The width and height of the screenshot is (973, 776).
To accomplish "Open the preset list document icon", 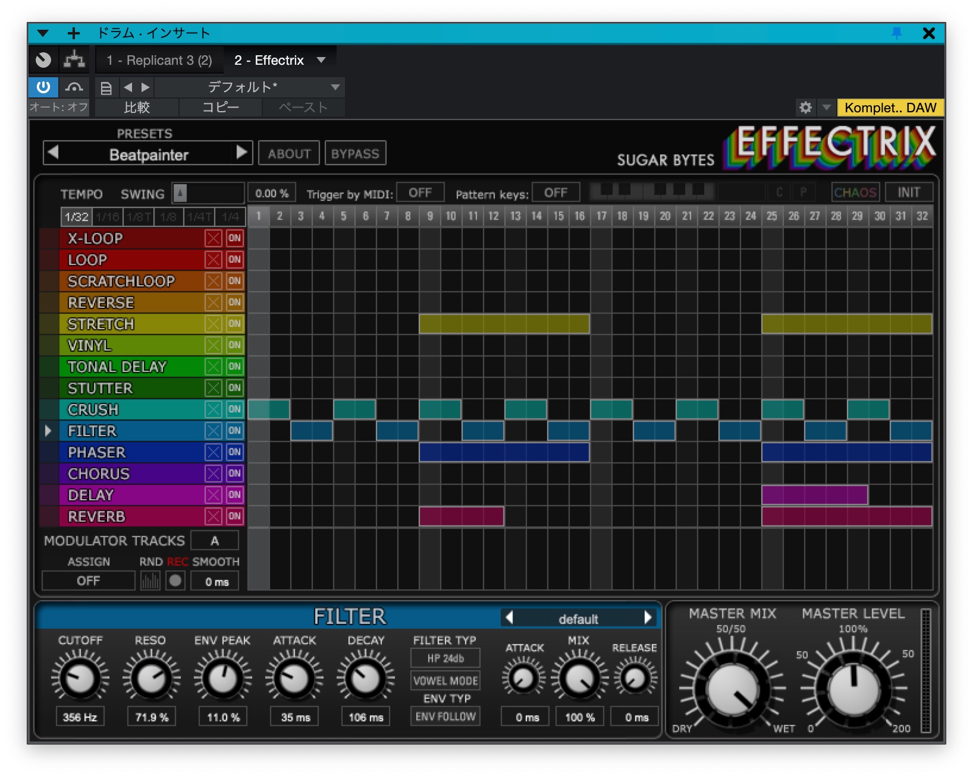I will click(x=106, y=87).
